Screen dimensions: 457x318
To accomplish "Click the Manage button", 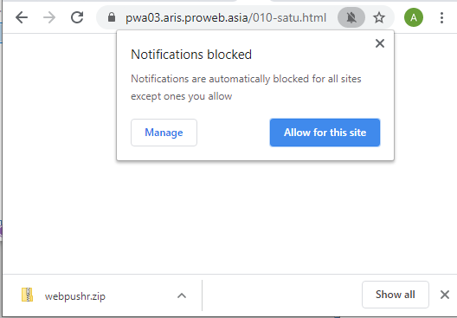I will point(164,133).
